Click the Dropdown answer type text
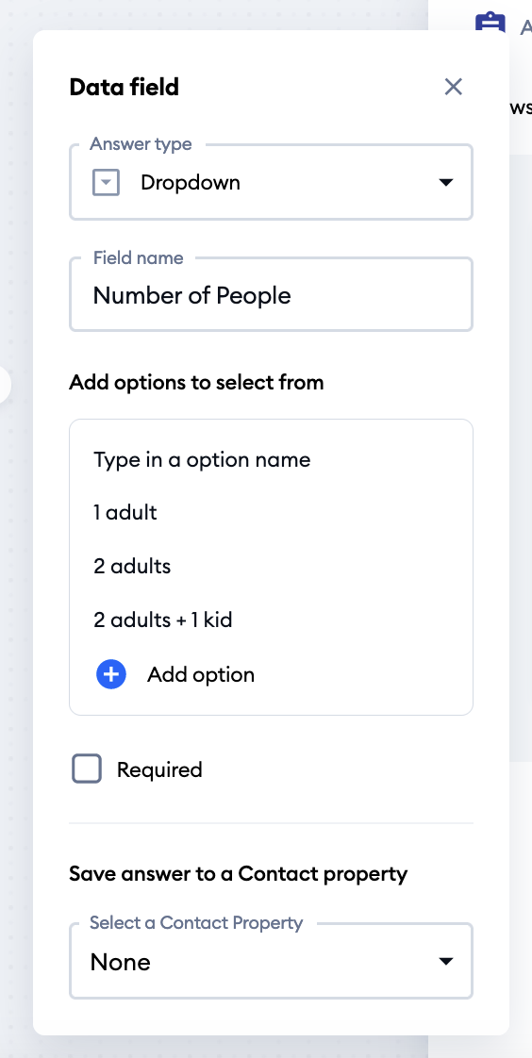Screen dimensions: 532x1058 click(191, 182)
